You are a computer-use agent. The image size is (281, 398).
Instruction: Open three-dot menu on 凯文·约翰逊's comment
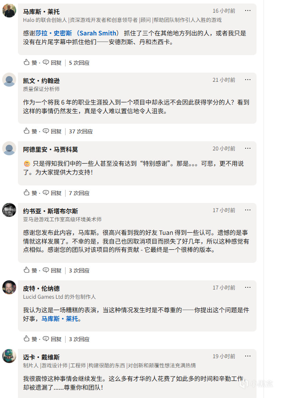[248, 80]
